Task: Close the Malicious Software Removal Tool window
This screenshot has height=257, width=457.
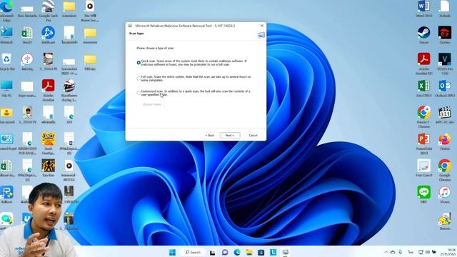Action: point(262,26)
